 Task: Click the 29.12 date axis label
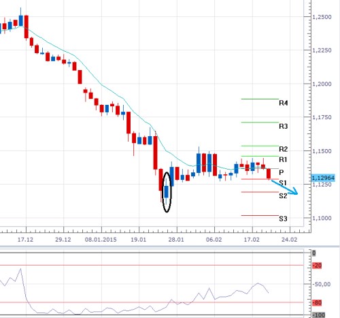click(x=63, y=240)
